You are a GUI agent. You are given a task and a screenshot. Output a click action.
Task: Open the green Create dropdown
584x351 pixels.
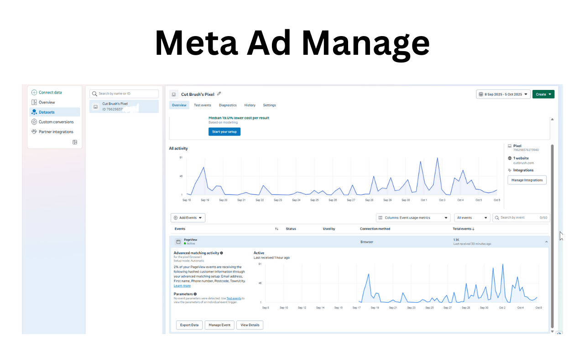point(543,94)
